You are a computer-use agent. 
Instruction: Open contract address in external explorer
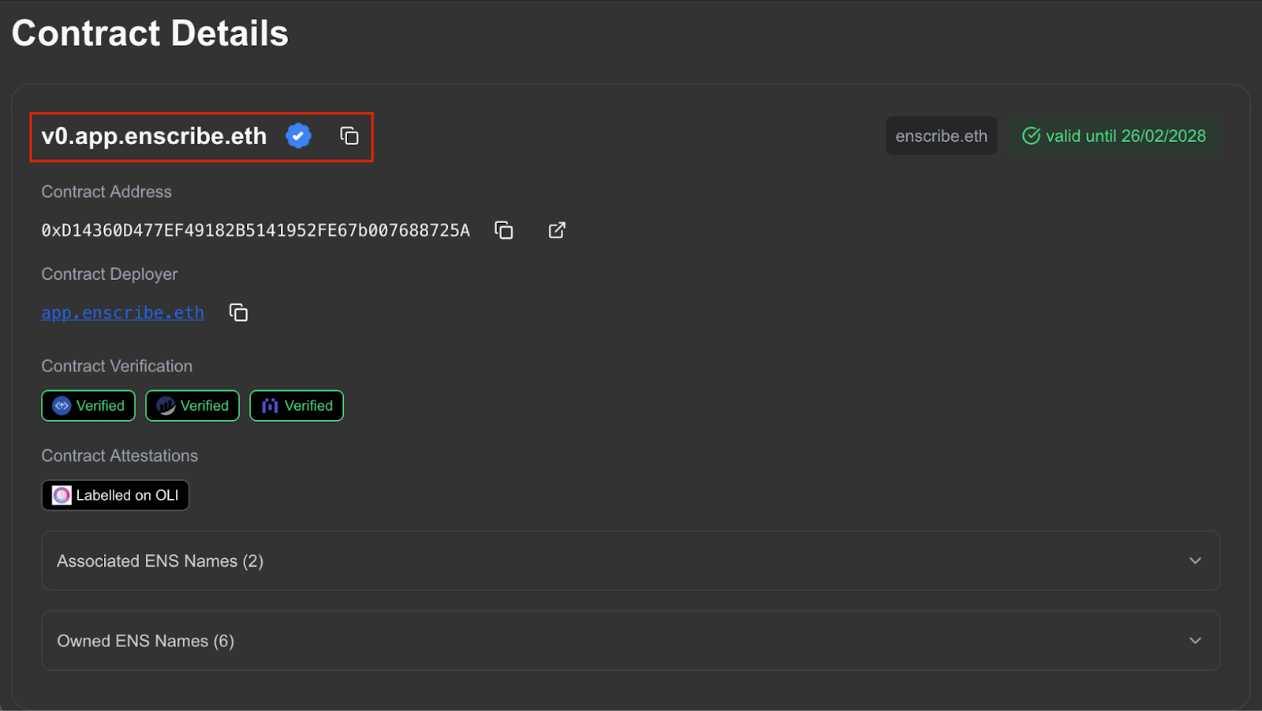coord(557,230)
